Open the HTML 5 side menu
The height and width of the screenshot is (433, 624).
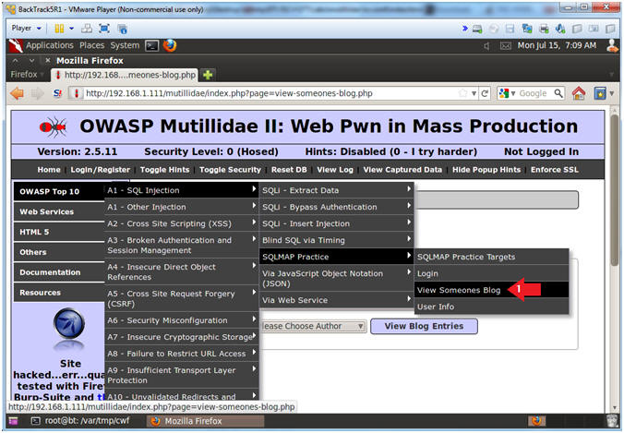59,232
